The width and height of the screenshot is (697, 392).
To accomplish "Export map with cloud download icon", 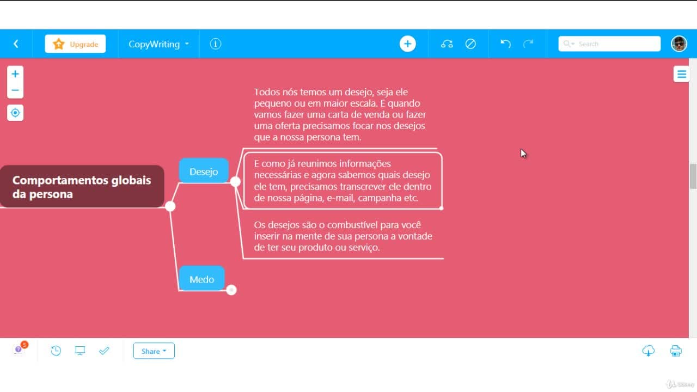I will [649, 351].
